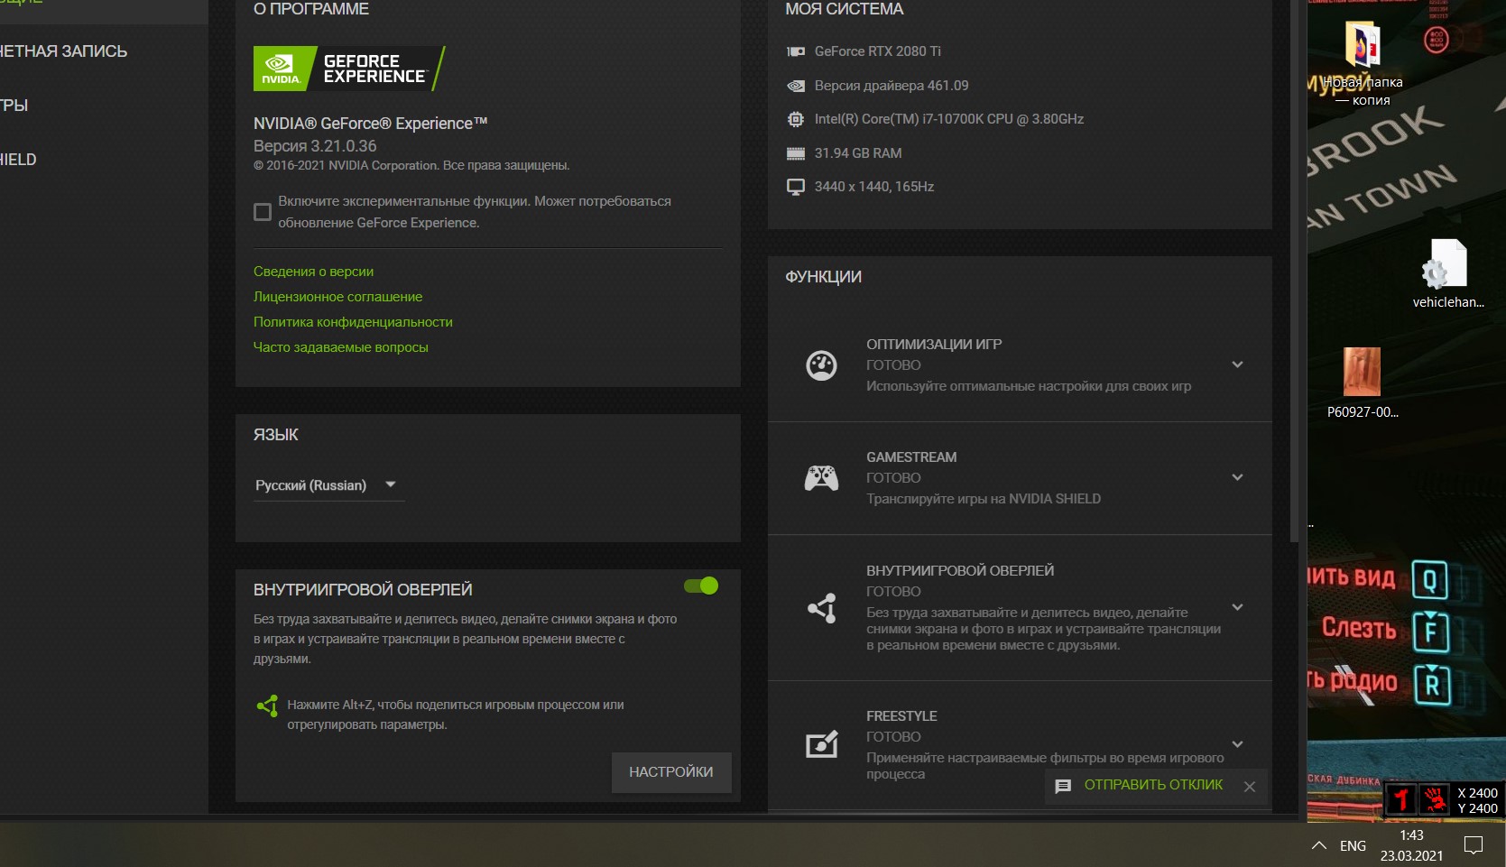Click the Freestyle filter icon

coord(821,744)
